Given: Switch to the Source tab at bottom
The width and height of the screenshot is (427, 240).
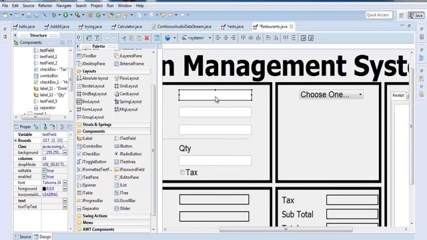Looking at the screenshot, I should coord(23,237).
